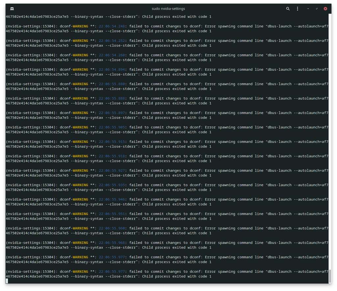Open a new terminal tab
This screenshot has height=291, width=337.
[12, 9]
